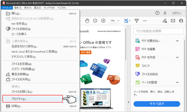Viewport: 187px width, 112px height.
Task: Click the ページを整理 tool icon
Action: coord(137,82)
